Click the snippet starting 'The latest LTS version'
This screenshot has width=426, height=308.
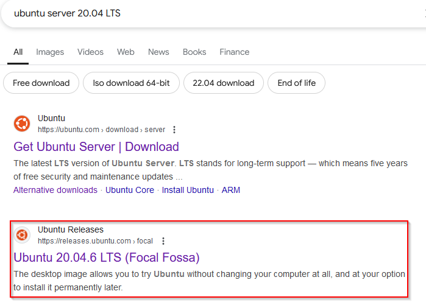click(210, 170)
